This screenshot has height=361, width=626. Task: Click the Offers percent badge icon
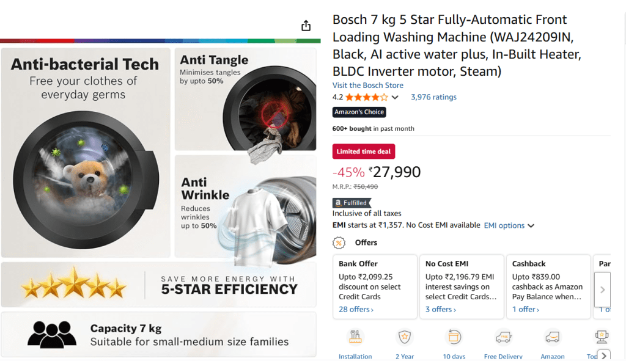[339, 242]
